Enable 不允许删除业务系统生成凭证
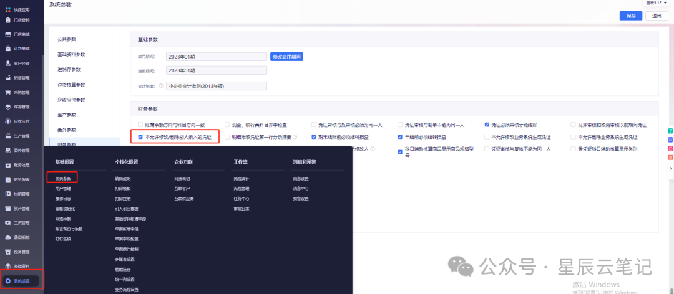Image resolution: width=674 pixels, height=294 pixels. [x=573, y=137]
